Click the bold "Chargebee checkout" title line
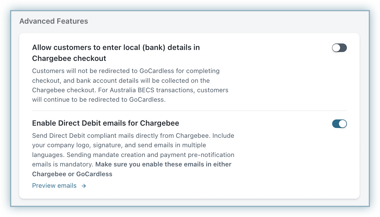The width and height of the screenshot is (380, 217). [69, 59]
